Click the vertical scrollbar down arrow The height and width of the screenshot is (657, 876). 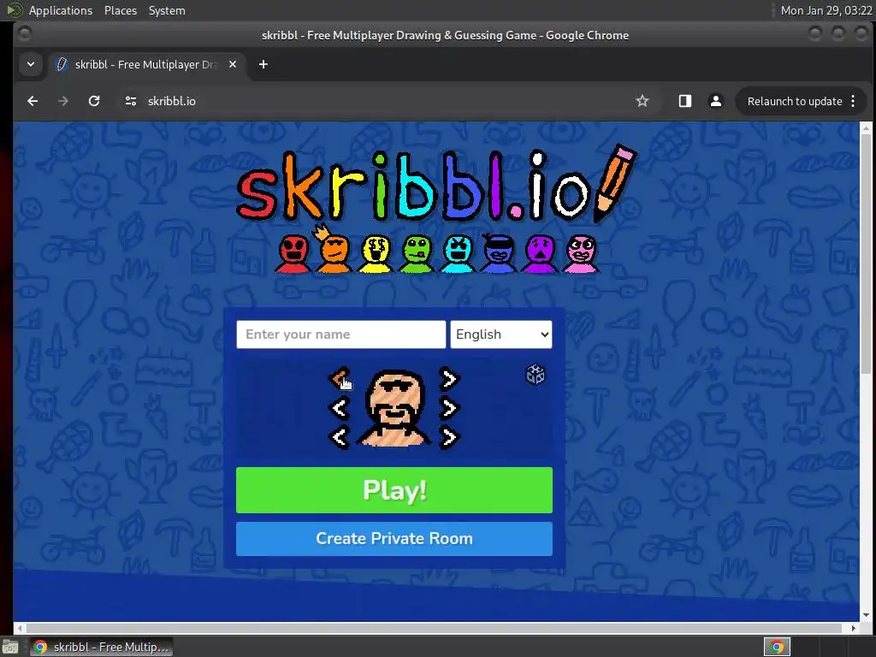pyautogui.click(x=866, y=615)
